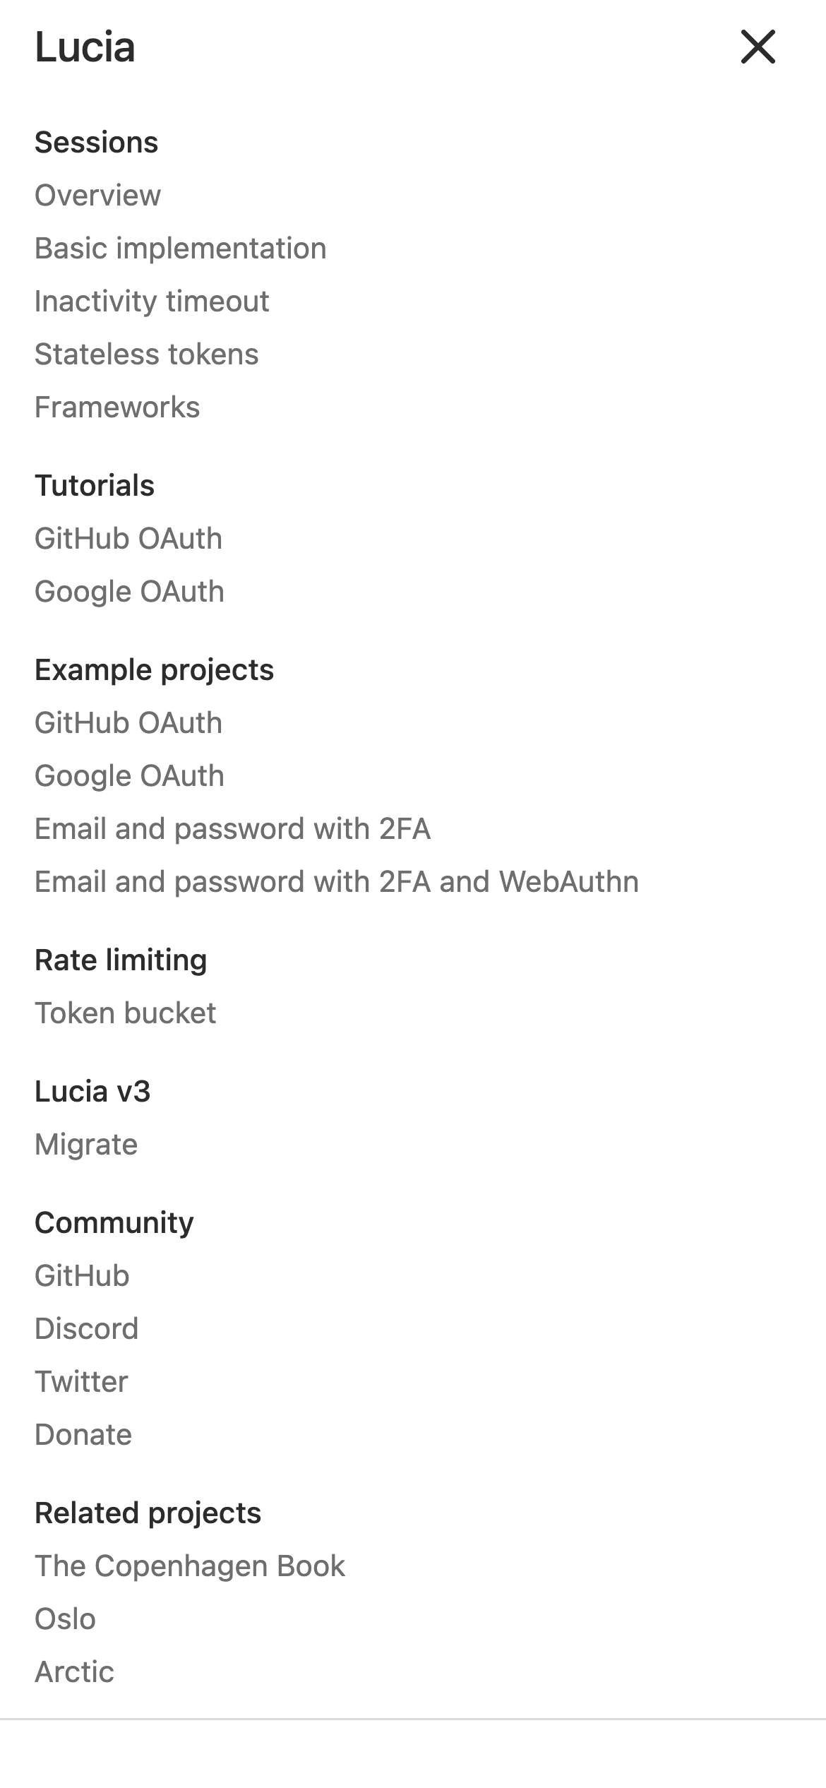Go to Basic implementation page
Image resolution: width=826 pixels, height=1788 pixels.
pyautogui.click(x=180, y=249)
